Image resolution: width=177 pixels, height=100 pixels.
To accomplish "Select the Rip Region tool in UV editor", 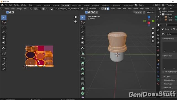I will 4,54.
